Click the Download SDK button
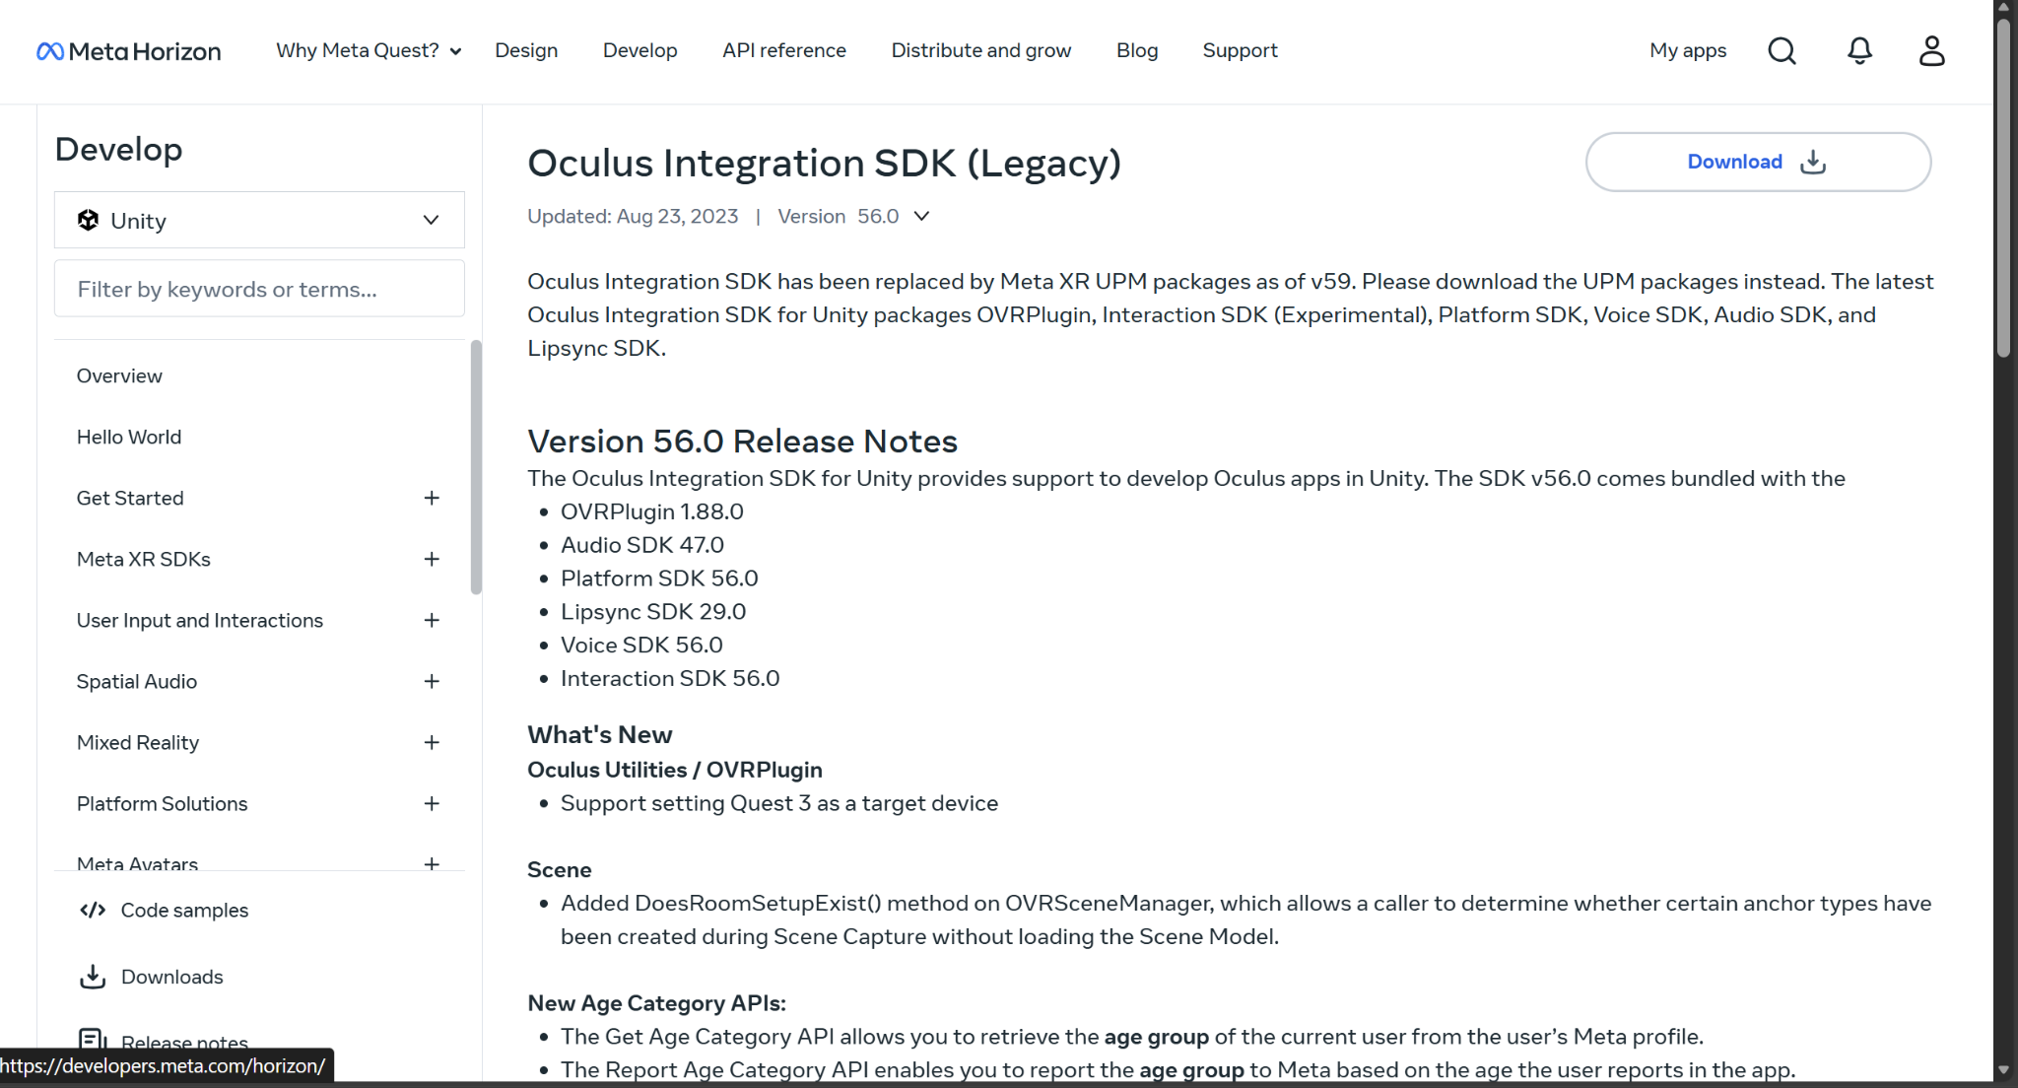Screen dimensions: 2018x1088 1757,162
